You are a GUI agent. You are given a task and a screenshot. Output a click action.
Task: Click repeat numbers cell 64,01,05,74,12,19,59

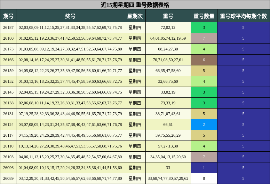pyautogui.click(x=168, y=38)
